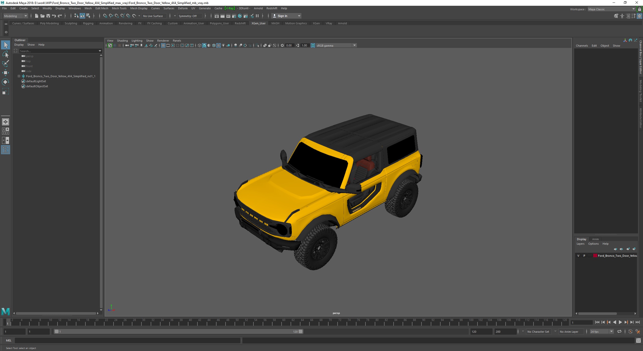Viewport: 643px width, 351px height.
Task: Toggle viewport grid display
Action: (x=163, y=45)
